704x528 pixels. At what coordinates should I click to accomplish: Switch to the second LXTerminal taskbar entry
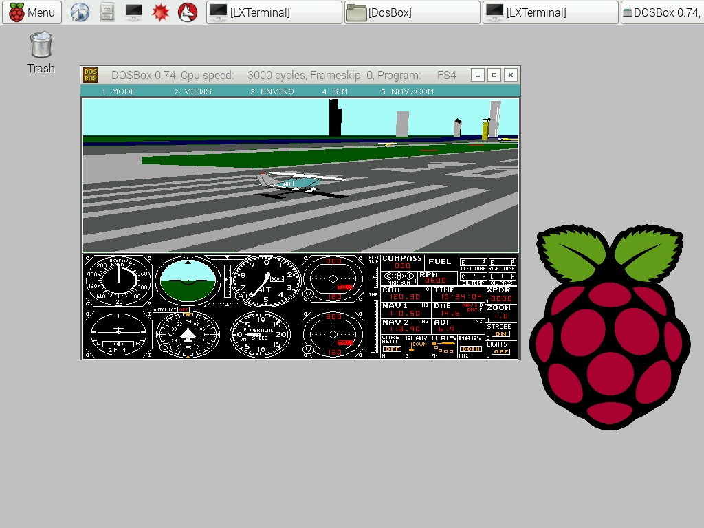551,12
